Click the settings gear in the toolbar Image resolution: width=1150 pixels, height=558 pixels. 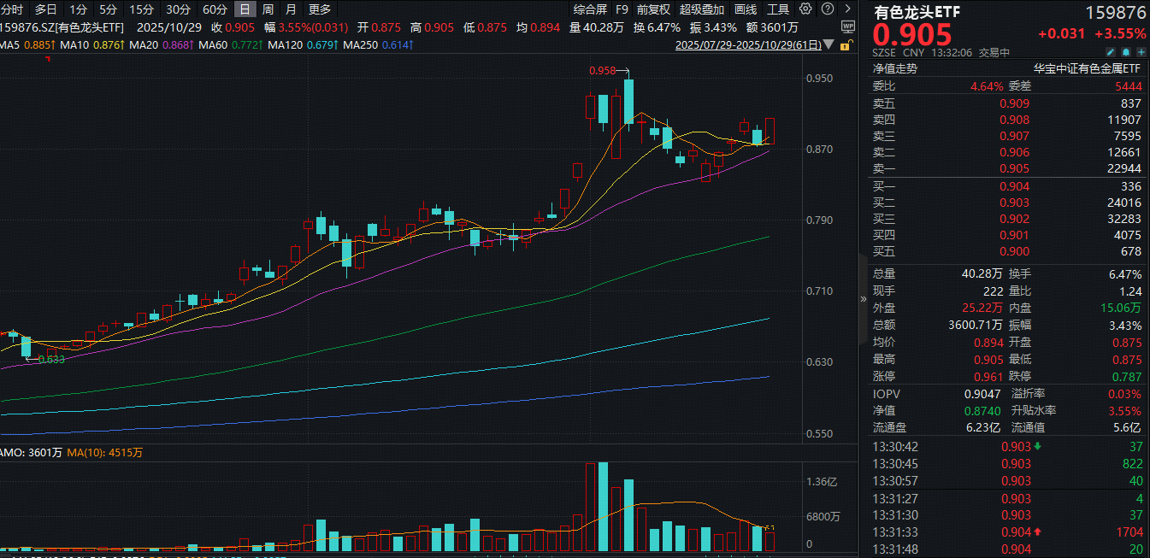tap(804, 9)
